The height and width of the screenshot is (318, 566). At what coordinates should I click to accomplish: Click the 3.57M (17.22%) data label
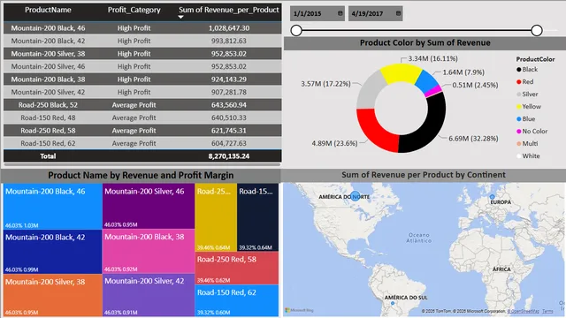325,84
